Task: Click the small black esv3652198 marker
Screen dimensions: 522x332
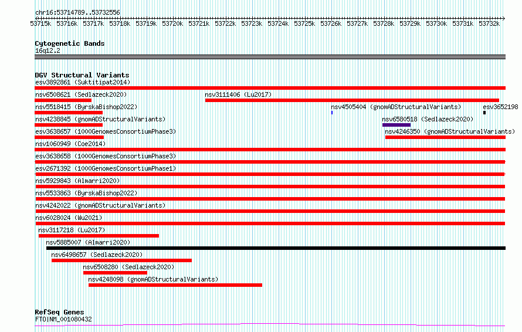Action: pos(484,113)
